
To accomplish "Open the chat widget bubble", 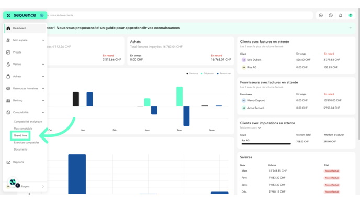I will click(13, 183).
